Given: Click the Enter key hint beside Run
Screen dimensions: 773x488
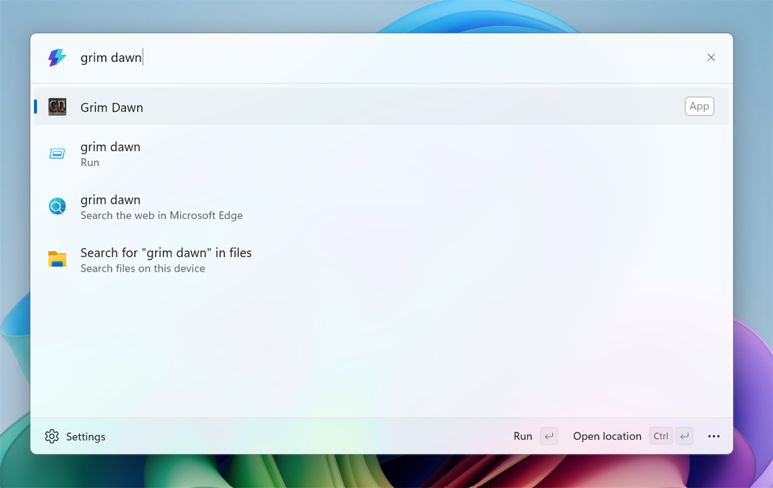Looking at the screenshot, I should tap(549, 436).
